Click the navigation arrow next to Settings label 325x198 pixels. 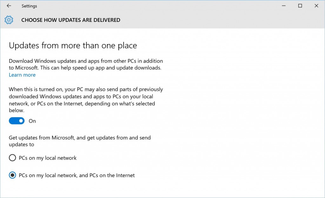coord(9,6)
